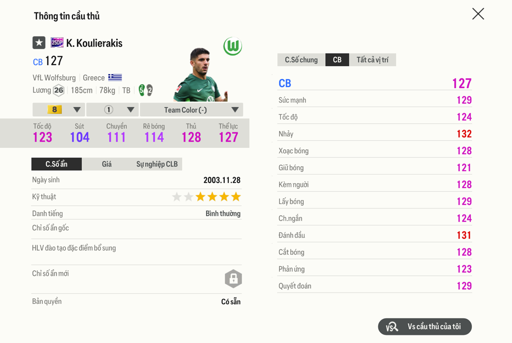
Task: Click the salary 26 hexagon badge
Action: 59,90
